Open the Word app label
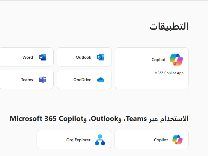Image resolution: width=208 pixels, height=156 pixels. [x=28, y=57]
